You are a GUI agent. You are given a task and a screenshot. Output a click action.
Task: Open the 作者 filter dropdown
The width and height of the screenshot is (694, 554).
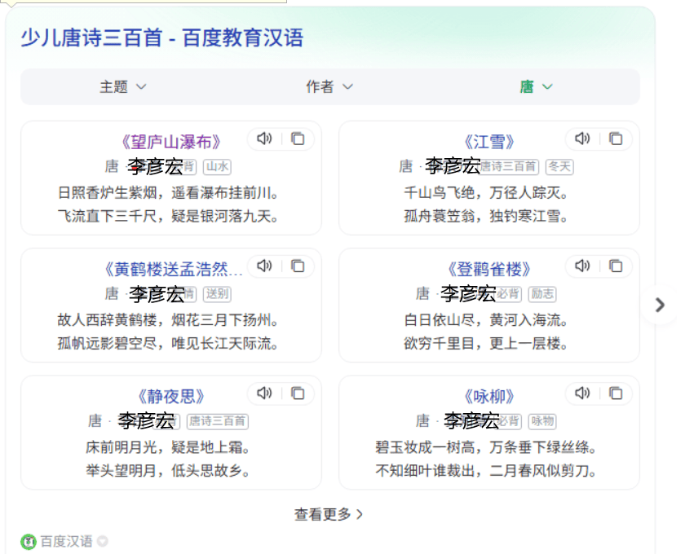(x=329, y=86)
